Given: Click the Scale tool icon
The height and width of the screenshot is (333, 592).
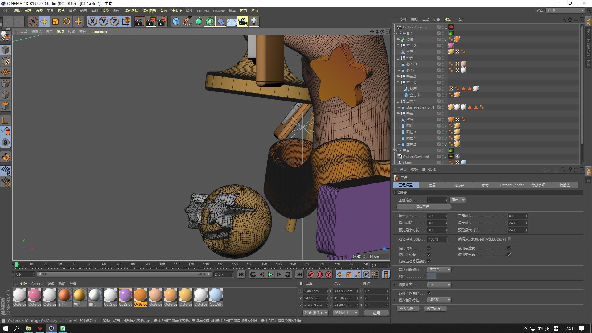Looking at the screenshot, I should pyautogui.click(x=55, y=21).
